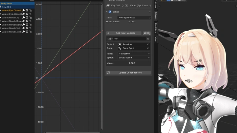Screen dimensions: 237x133
Task: Click Key.001 breadcrumb in Driven Property
Action: click(x=116, y=6)
